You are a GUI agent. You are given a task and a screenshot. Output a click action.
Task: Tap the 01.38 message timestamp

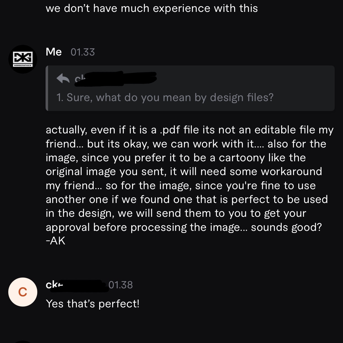[121, 285]
